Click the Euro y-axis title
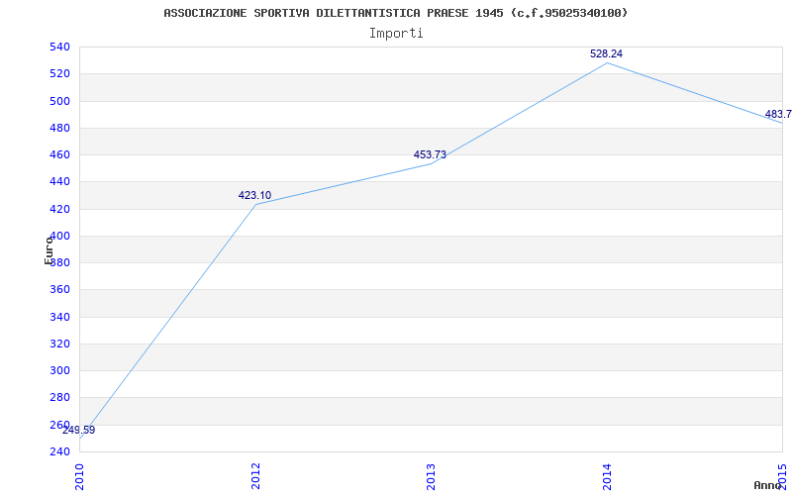Image resolution: width=792 pixels, height=495 pixels. (49, 250)
